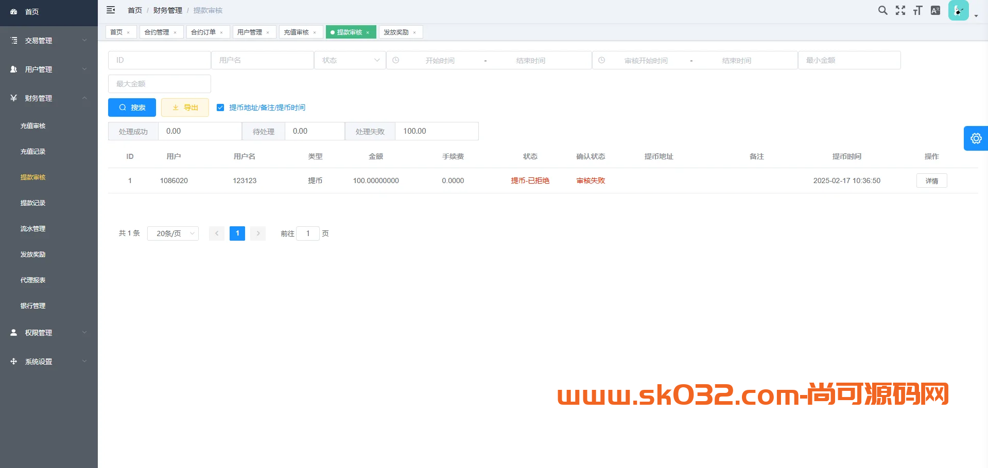The height and width of the screenshot is (468, 988).
Task: Open global search with magnifier icon
Action: click(x=882, y=10)
